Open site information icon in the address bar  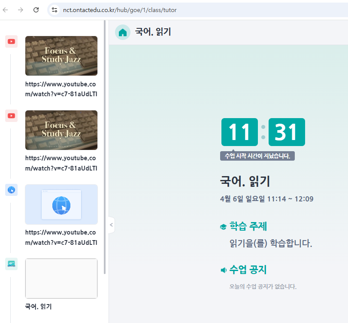pos(54,10)
